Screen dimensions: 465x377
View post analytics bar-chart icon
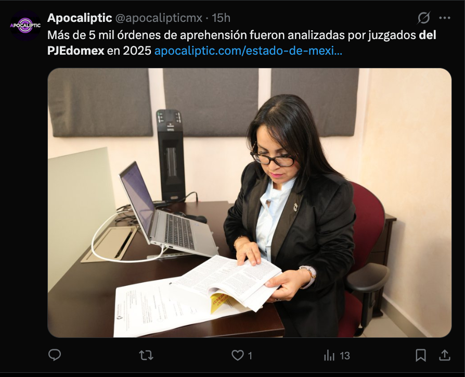pos(329,355)
